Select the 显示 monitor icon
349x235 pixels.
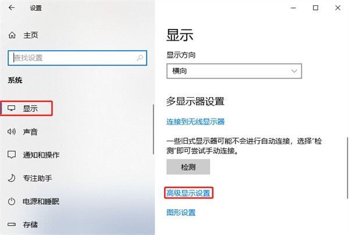12,108
